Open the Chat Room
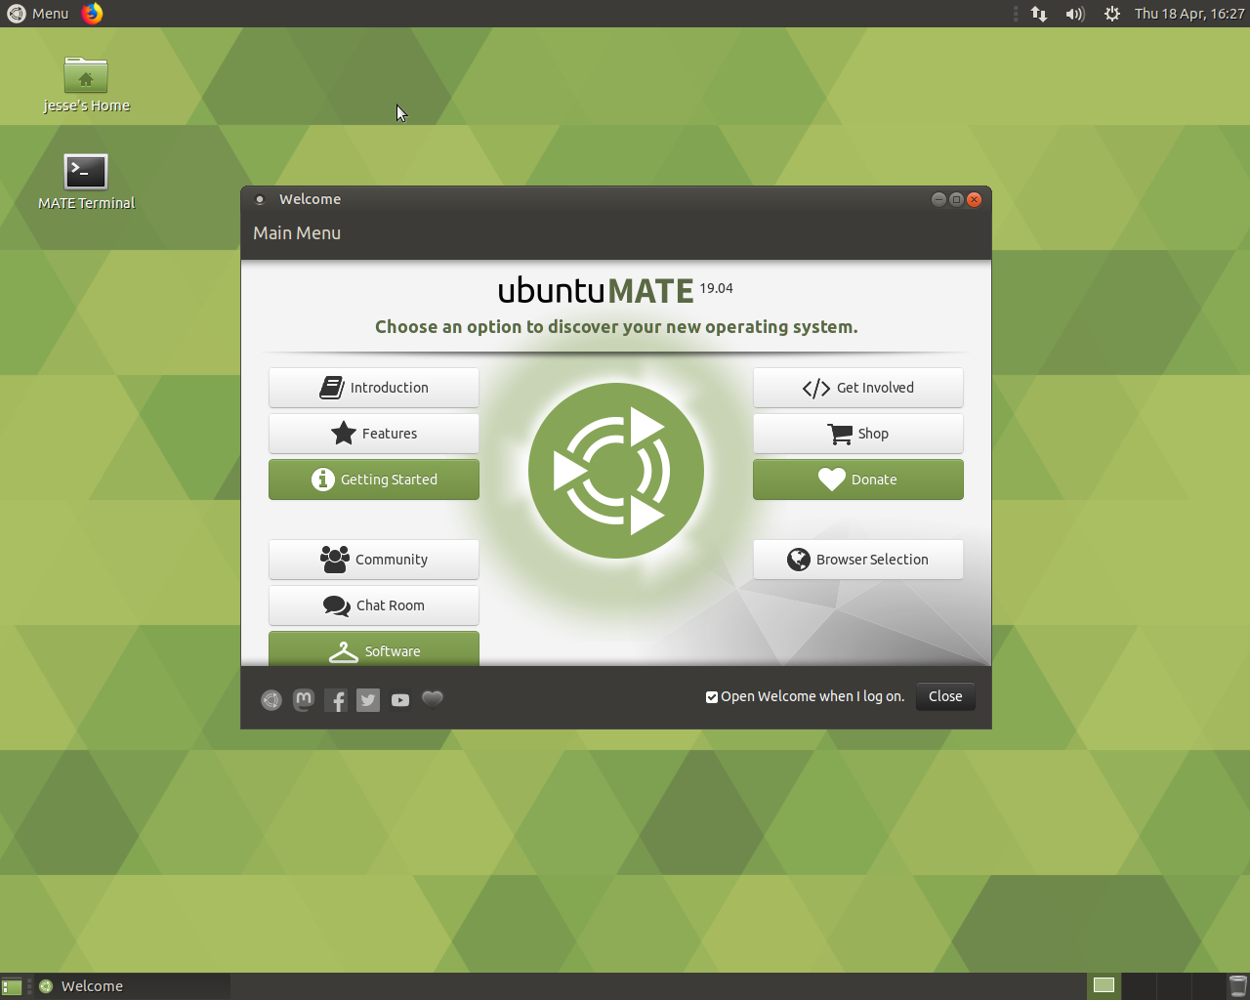This screenshot has height=1000, width=1250. coord(374,605)
